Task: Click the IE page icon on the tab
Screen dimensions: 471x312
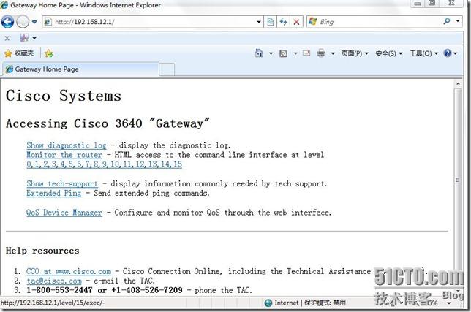Action: (10, 69)
